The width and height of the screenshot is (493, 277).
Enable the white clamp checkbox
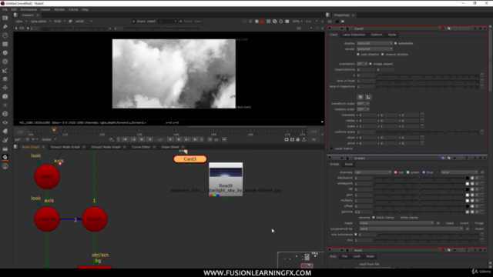pyautogui.click(x=397, y=218)
